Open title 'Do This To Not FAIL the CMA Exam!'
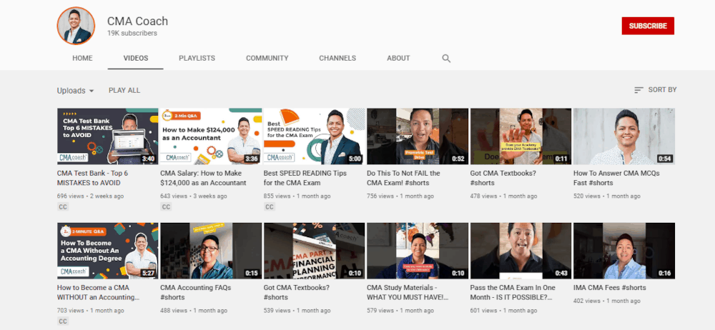This screenshot has width=715, height=330. tap(403, 179)
